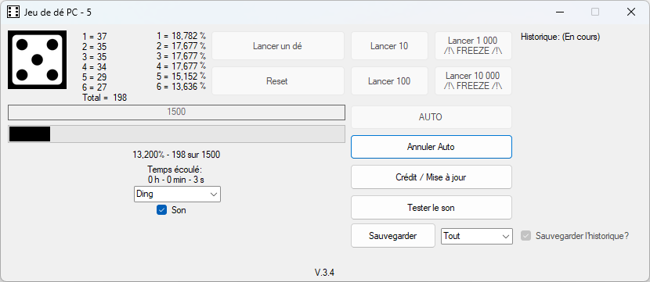Toggle the Sauvegarder l'historique checkbox
The height and width of the screenshot is (282, 650).
tap(526, 236)
